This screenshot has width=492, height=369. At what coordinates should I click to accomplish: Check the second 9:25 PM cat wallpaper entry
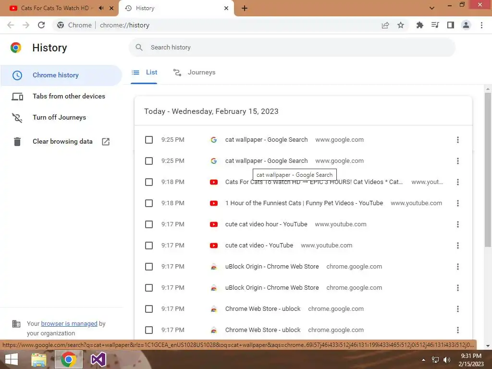click(x=149, y=161)
